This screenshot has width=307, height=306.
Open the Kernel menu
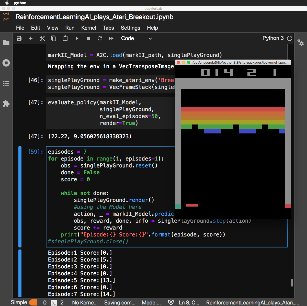[88, 28]
